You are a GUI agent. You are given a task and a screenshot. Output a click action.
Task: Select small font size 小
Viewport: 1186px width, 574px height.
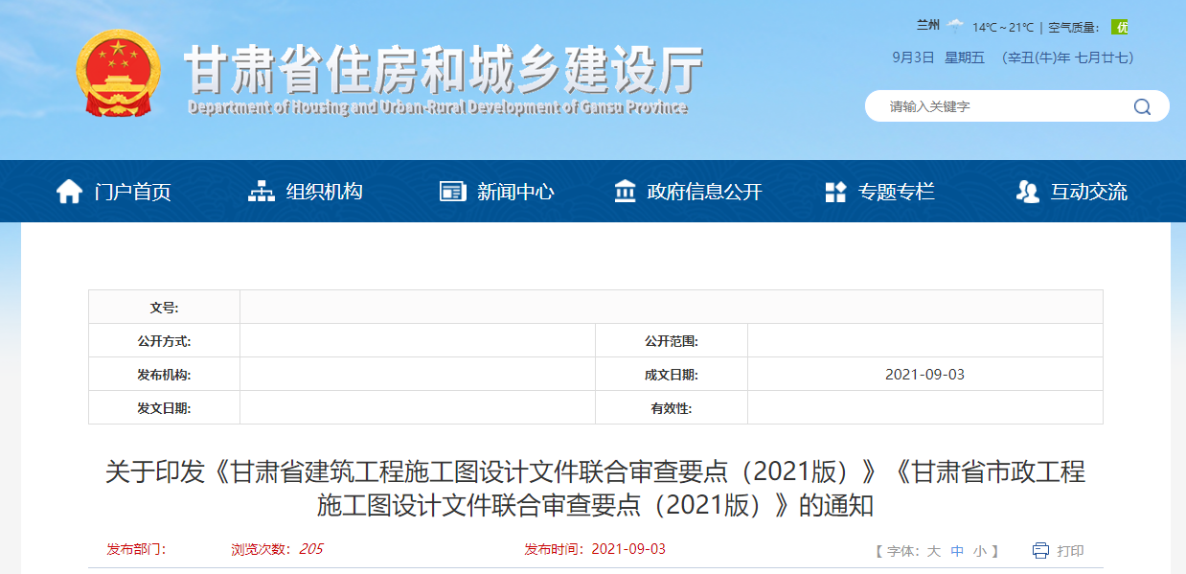pos(979,551)
